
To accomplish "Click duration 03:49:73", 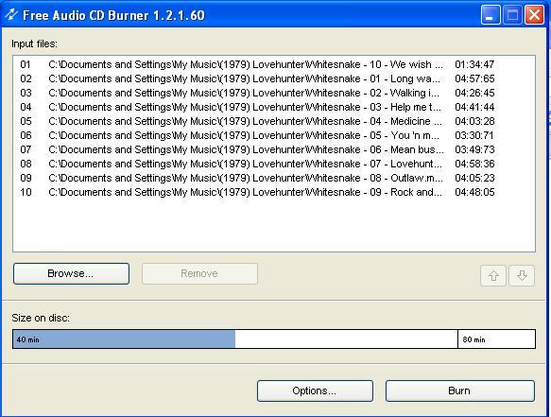I will (x=474, y=149).
